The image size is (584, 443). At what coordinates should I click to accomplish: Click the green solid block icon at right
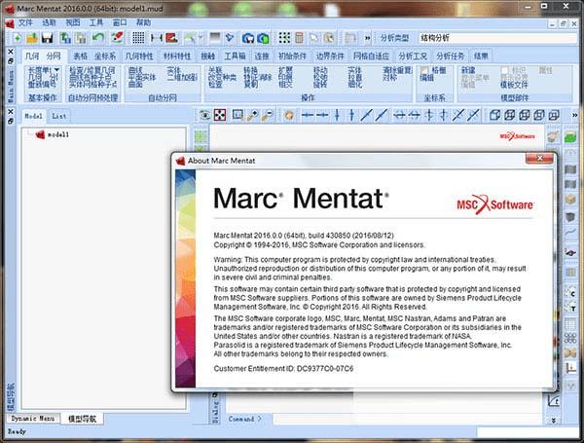tap(569, 137)
